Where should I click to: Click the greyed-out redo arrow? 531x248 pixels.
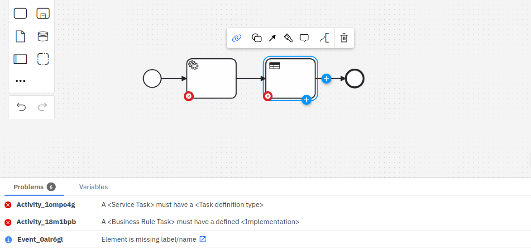pyautogui.click(x=42, y=107)
